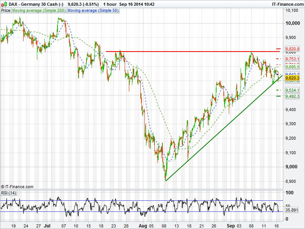Click the 23 date axis label
305x229 pixels.
click(x=113, y=226)
